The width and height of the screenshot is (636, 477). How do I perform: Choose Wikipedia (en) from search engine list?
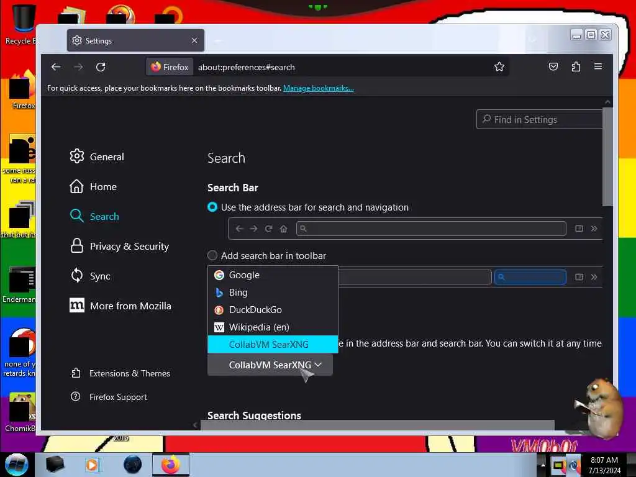(x=273, y=327)
